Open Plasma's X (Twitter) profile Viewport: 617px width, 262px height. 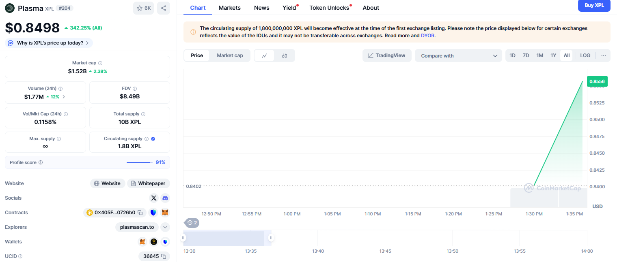click(154, 198)
